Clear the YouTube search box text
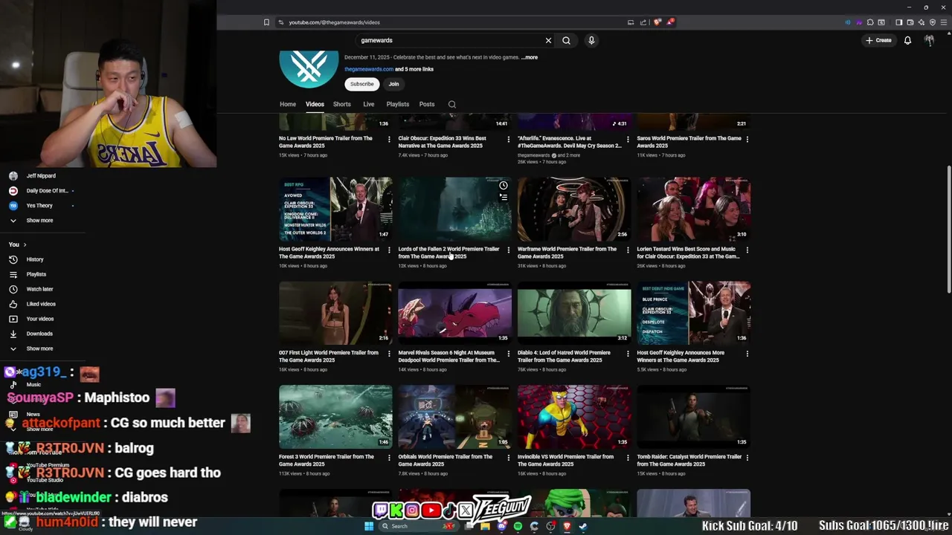Image resolution: width=952 pixels, height=535 pixels. click(548, 40)
